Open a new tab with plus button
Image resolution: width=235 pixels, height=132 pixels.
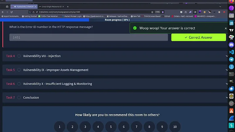pos(68,7)
